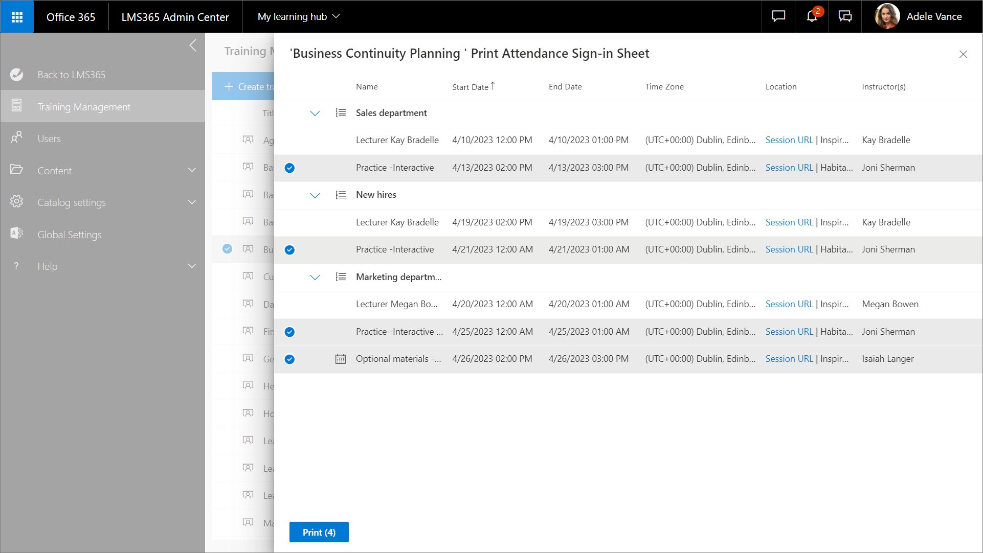Expand the Catalog settings menu
Viewport: 983px width, 553px height.
pyautogui.click(x=192, y=202)
